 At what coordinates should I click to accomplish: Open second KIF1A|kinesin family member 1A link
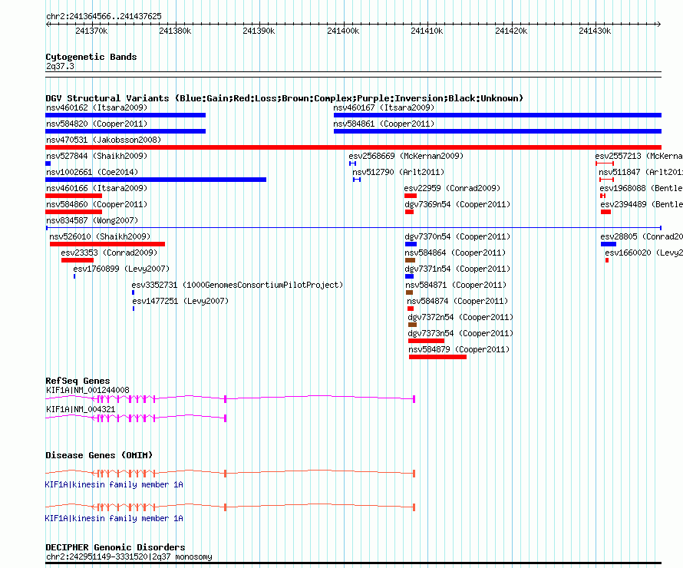(x=114, y=518)
